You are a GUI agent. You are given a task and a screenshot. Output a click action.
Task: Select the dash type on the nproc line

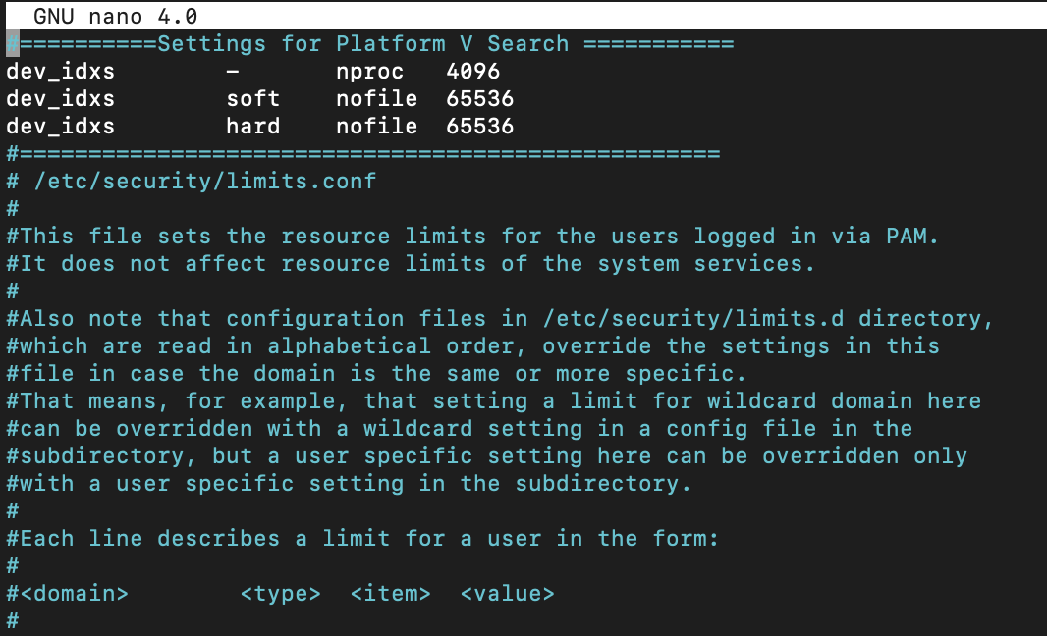click(233, 72)
